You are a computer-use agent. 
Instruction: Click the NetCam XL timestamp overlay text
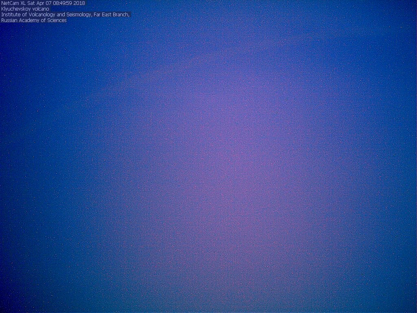coord(43,3)
